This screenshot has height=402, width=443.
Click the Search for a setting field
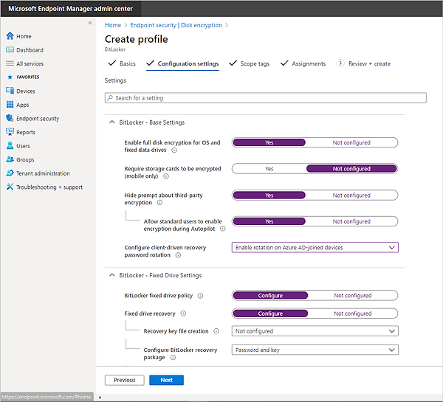[266, 98]
